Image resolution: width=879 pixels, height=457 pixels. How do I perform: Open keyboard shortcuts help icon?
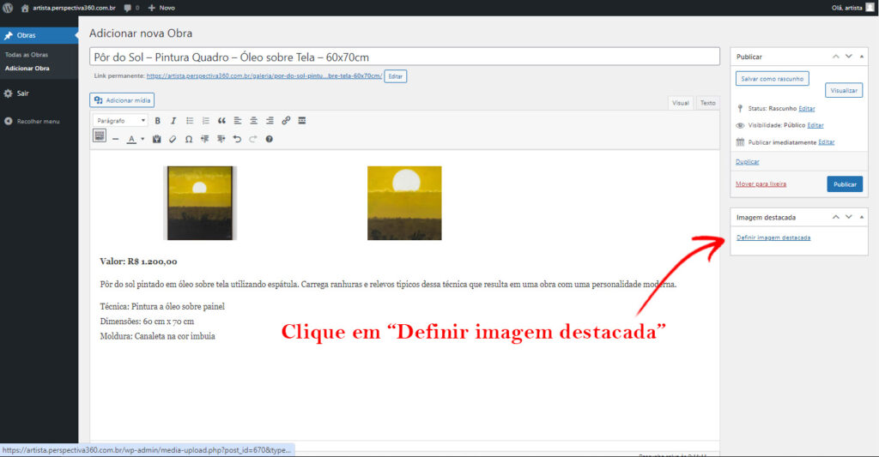[x=269, y=139]
